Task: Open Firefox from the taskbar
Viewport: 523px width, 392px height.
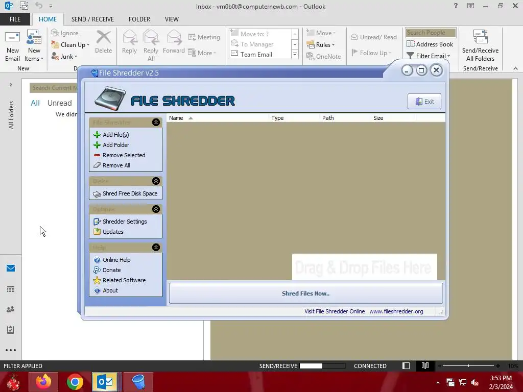Action: [x=43, y=382]
